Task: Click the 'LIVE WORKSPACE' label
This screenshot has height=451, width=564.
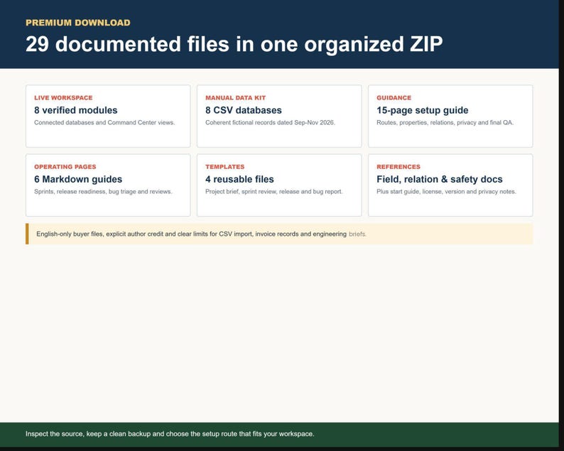Action: point(63,98)
